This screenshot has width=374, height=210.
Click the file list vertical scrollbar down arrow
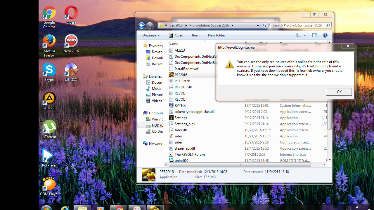(x=330, y=160)
